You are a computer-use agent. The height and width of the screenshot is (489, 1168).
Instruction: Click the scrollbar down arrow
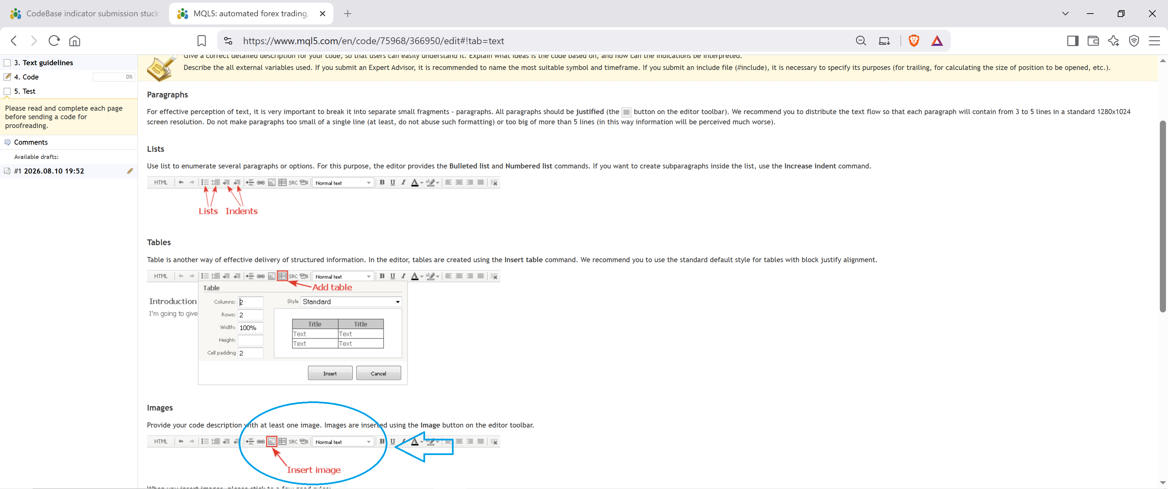1163,483
